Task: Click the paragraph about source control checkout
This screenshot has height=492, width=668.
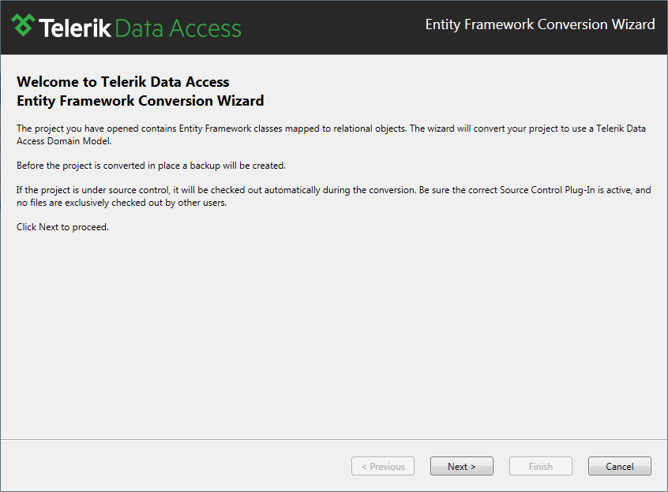Action: pos(333,196)
